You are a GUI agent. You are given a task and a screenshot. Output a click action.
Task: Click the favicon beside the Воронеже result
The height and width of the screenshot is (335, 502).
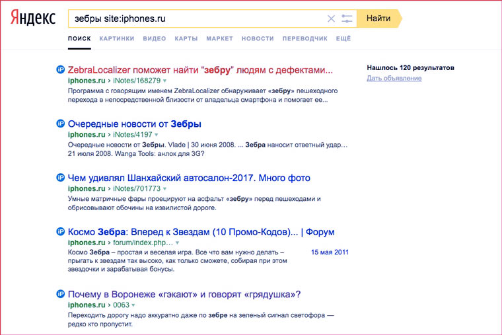click(60, 294)
